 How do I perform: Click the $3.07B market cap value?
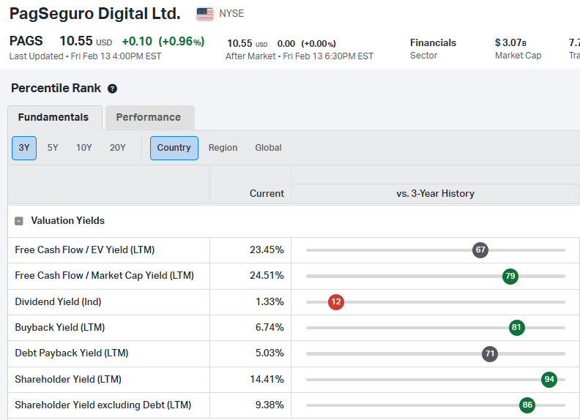[510, 43]
